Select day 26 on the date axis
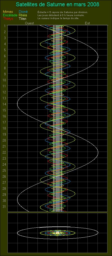112x256 pixels. [4, 176]
